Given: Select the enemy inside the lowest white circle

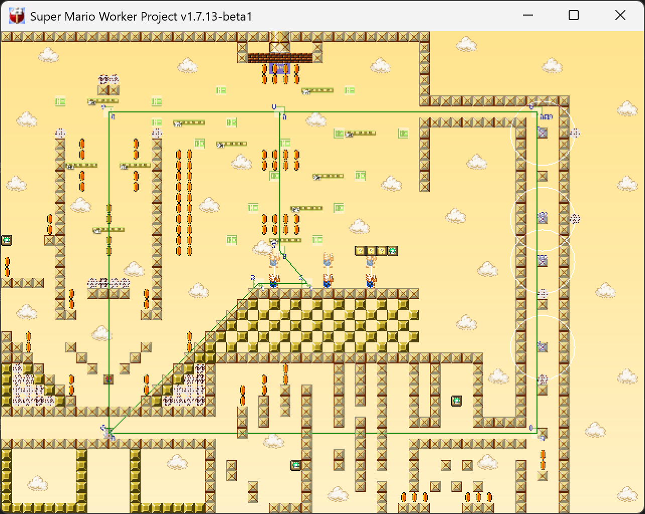Looking at the screenshot, I should coord(543,346).
